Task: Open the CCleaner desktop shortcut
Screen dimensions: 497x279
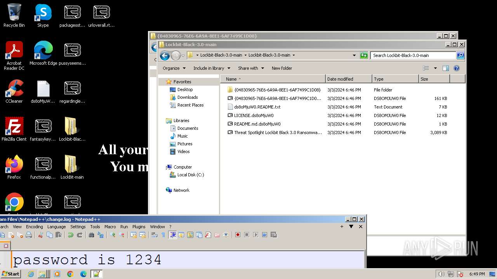Action: pyautogui.click(x=14, y=91)
